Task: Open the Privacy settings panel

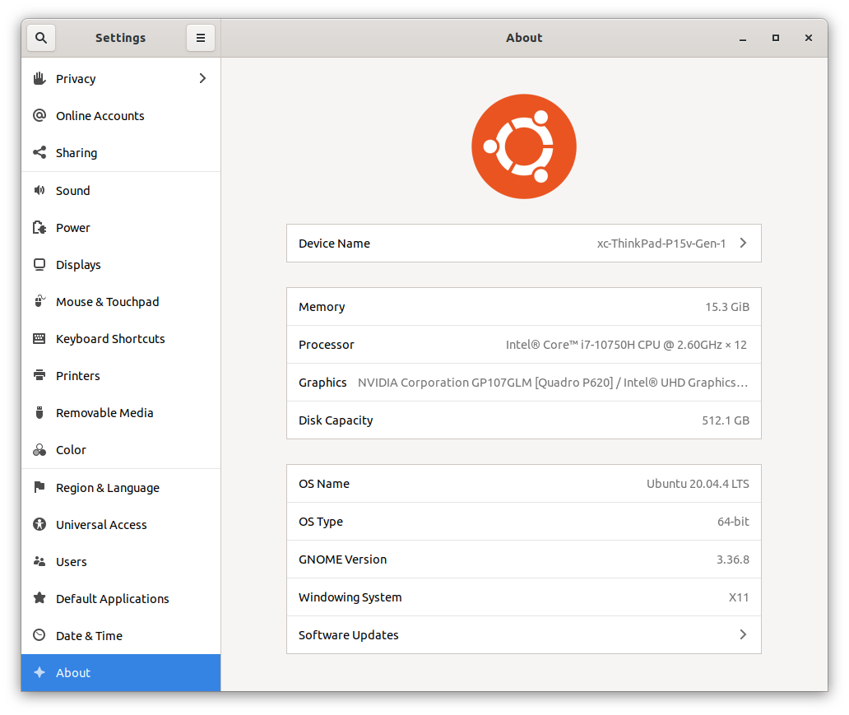Action: [121, 78]
